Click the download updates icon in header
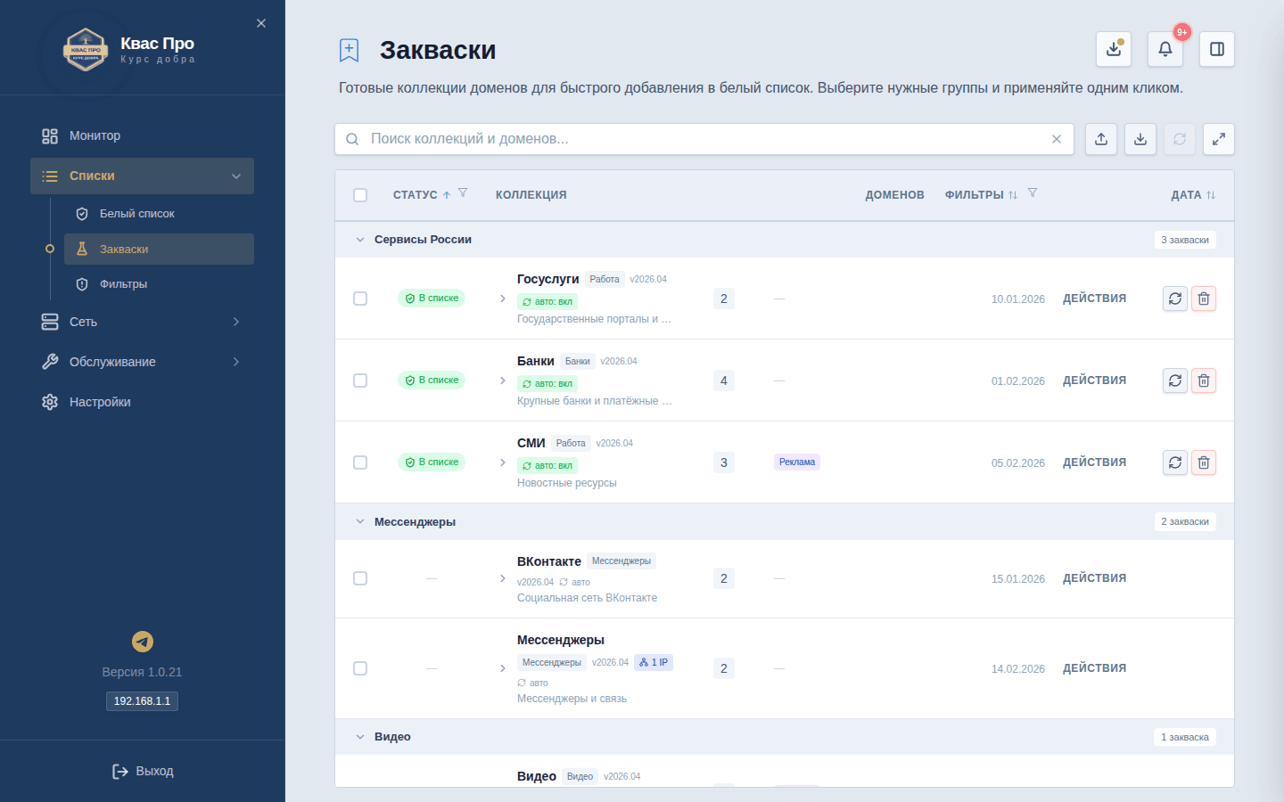The image size is (1284, 802). (x=1114, y=49)
